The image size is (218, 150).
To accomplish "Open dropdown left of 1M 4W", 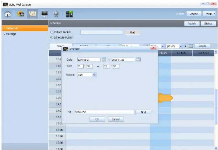I will click(x=162, y=46).
